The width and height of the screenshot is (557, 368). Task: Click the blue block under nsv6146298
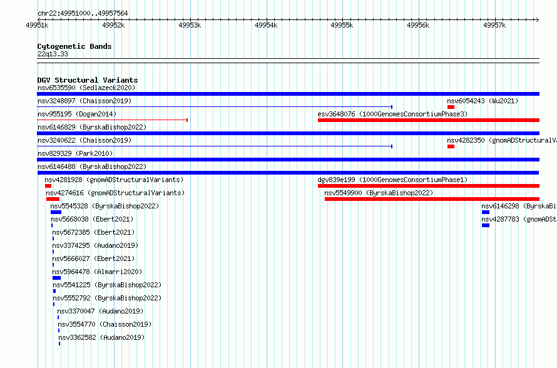(x=486, y=212)
